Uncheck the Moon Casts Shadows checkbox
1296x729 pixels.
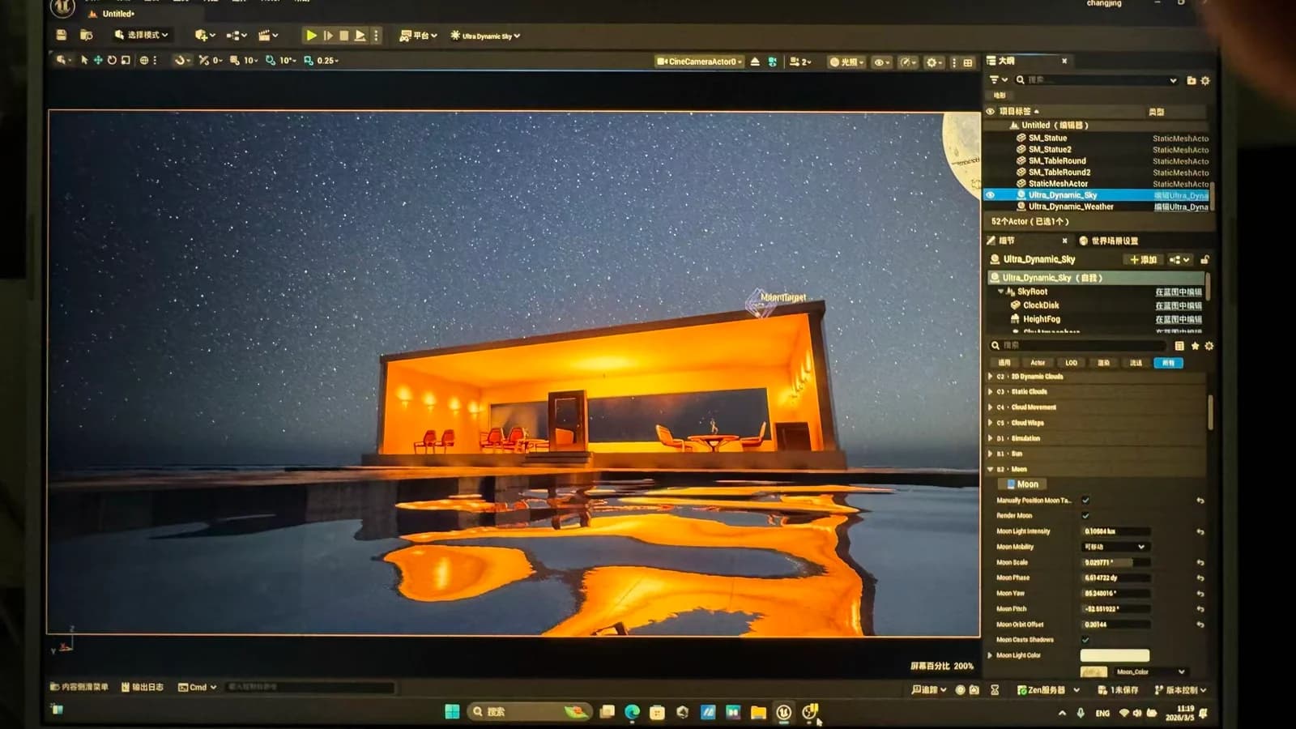(1085, 640)
